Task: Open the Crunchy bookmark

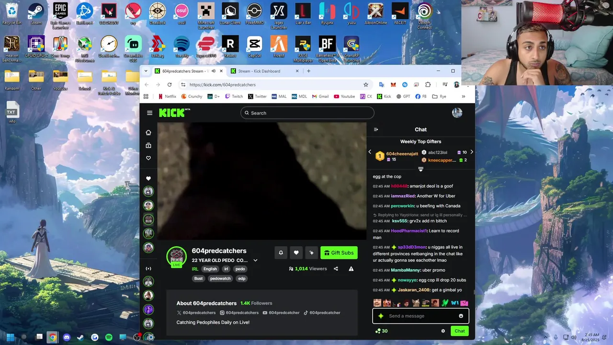Action: (192, 96)
